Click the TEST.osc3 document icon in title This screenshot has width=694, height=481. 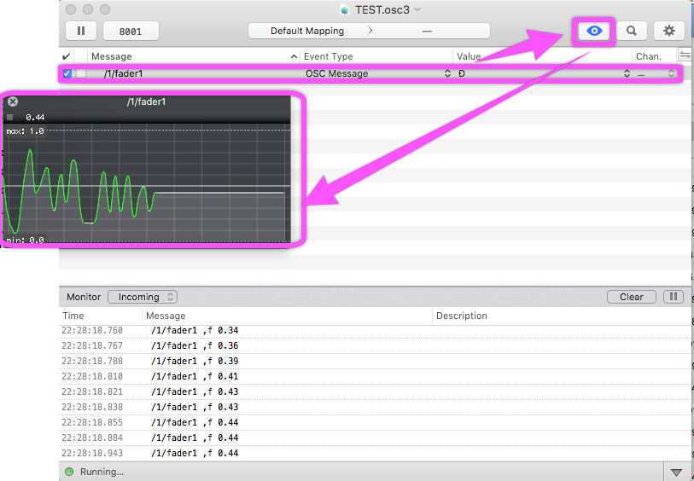point(345,9)
